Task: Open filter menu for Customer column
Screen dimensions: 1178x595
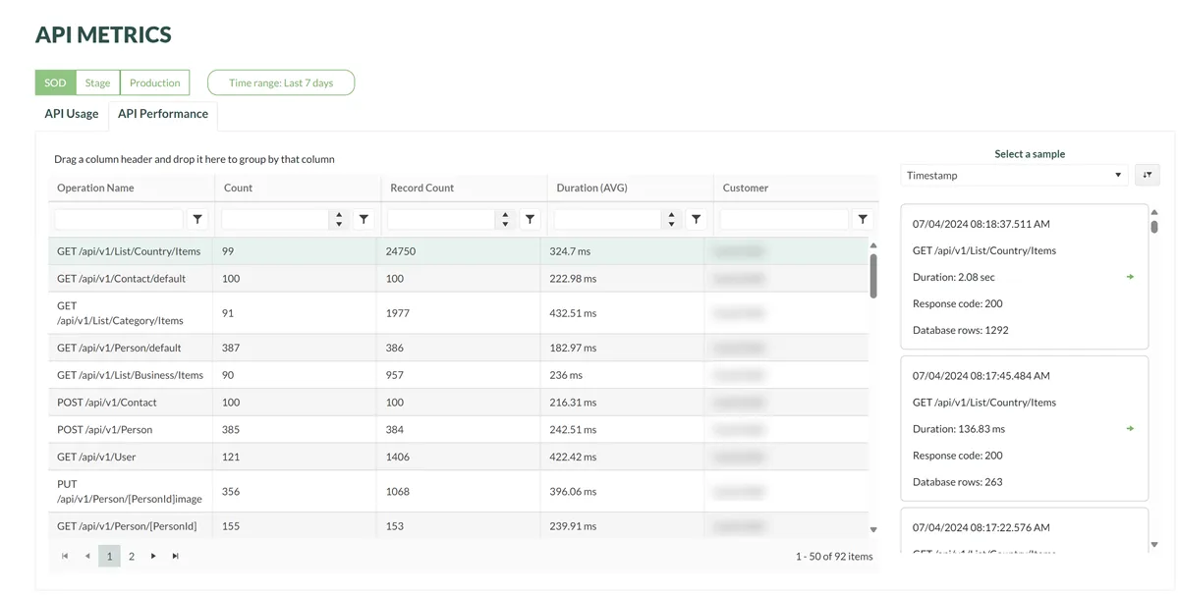Action: click(863, 219)
